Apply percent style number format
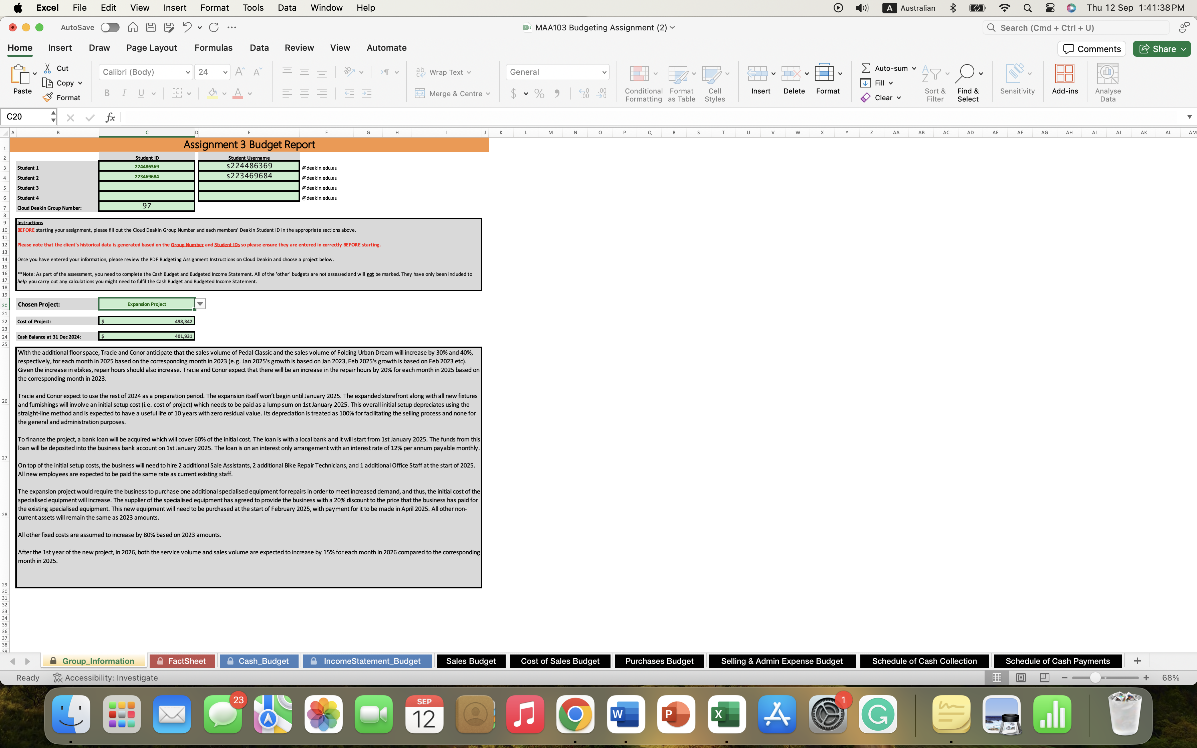This screenshot has height=748, width=1197. point(539,93)
